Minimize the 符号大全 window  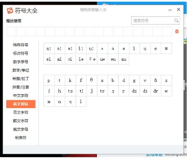point(170,10)
